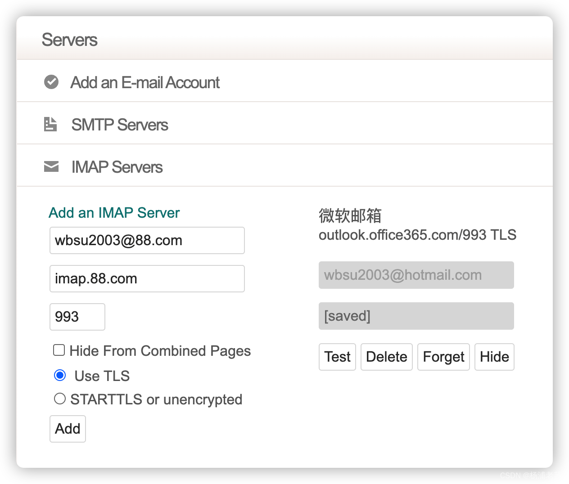Focus the imap.88.com server address field
This screenshot has height=484, width=569.
147,278
